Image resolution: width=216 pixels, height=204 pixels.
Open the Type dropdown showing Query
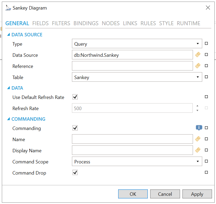137,44
